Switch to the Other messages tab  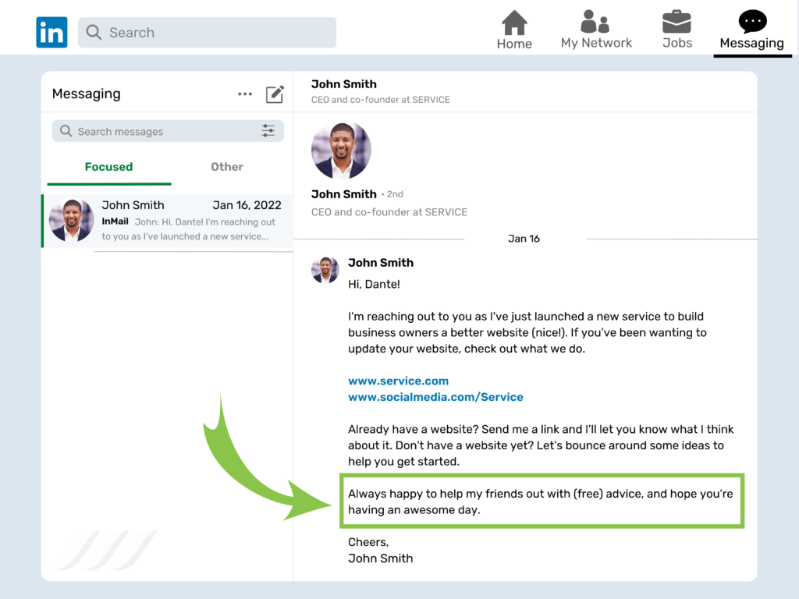[x=226, y=166]
